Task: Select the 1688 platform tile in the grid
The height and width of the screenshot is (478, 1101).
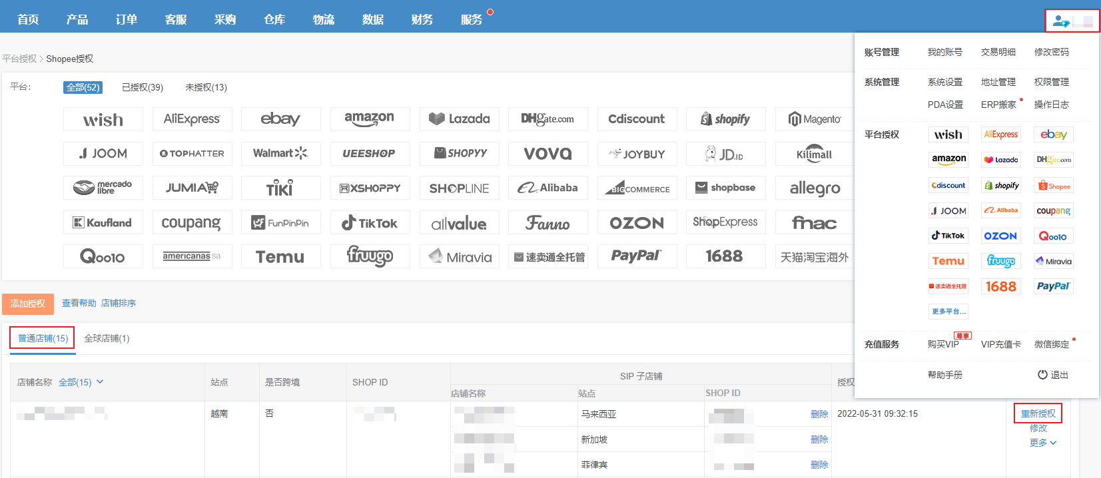Action: coord(725,256)
